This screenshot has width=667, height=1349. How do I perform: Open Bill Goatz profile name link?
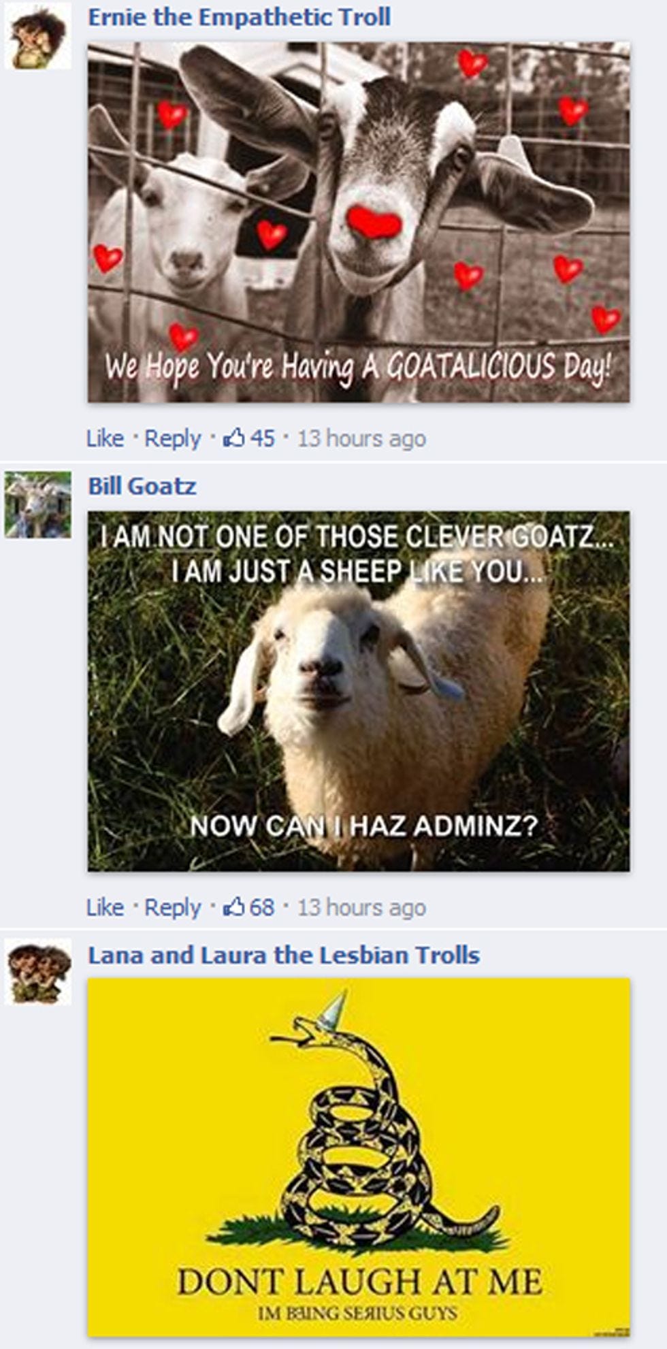pyautogui.click(x=142, y=486)
